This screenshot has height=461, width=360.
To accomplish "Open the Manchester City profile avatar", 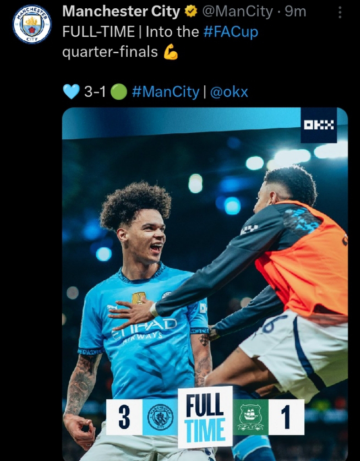I will [x=32, y=24].
